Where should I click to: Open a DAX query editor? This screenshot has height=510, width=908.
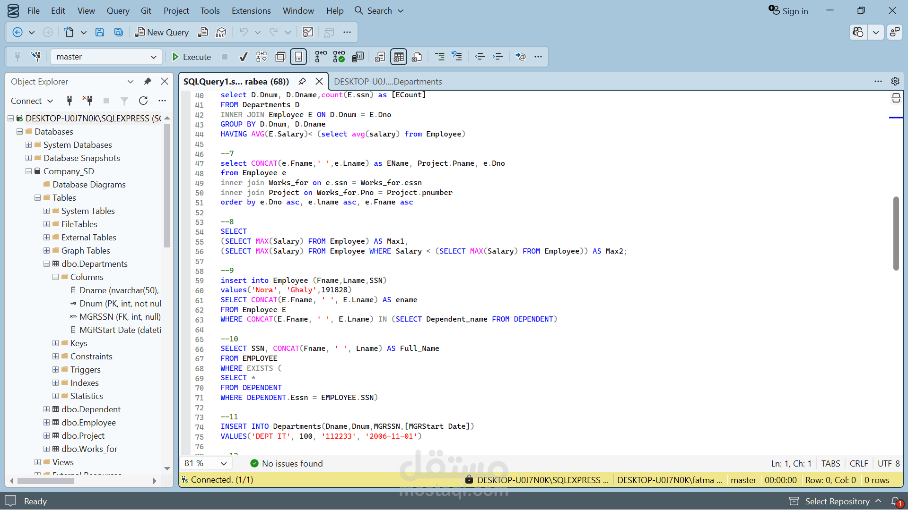[221, 32]
